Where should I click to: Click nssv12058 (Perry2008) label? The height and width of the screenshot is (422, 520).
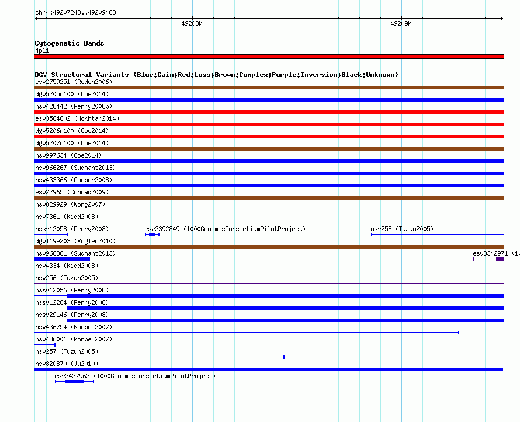72,229
